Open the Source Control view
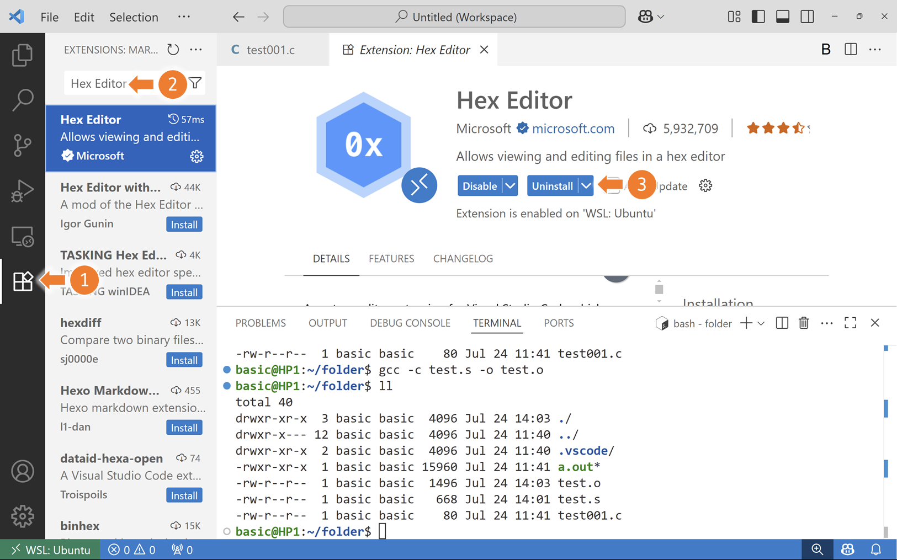The width and height of the screenshot is (897, 560). pyautogui.click(x=22, y=145)
